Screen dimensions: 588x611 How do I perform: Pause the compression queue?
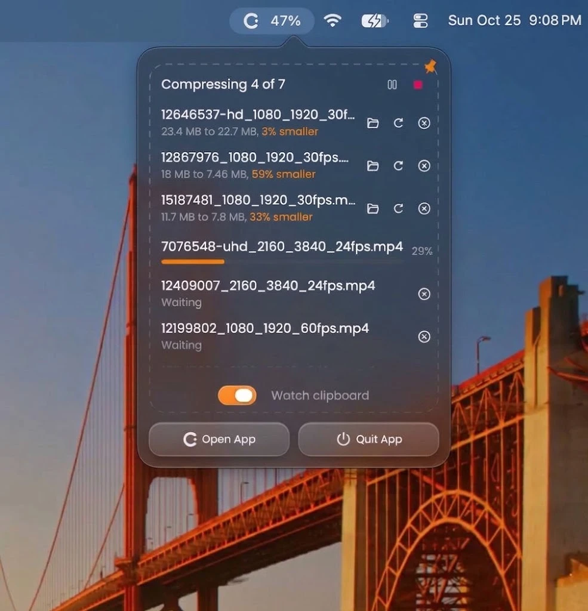pyautogui.click(x=392, y=85)
